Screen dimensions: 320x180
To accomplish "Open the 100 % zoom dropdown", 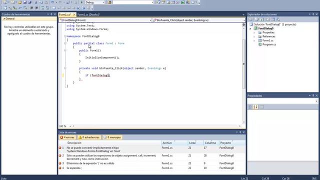I will pos(70,126).
